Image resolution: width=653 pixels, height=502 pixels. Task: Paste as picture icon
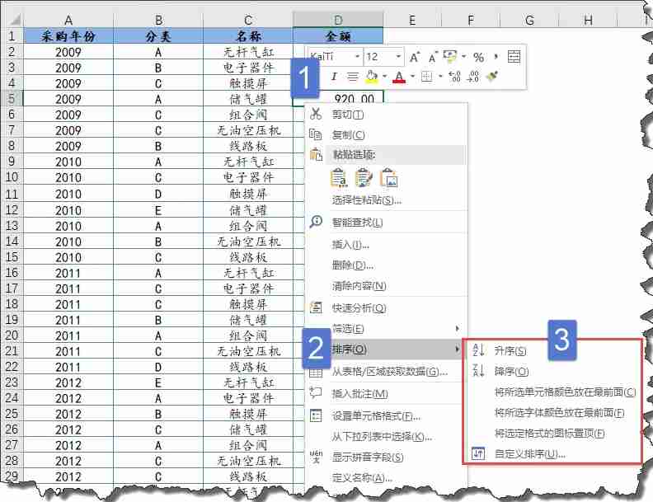tap(389, 178)
